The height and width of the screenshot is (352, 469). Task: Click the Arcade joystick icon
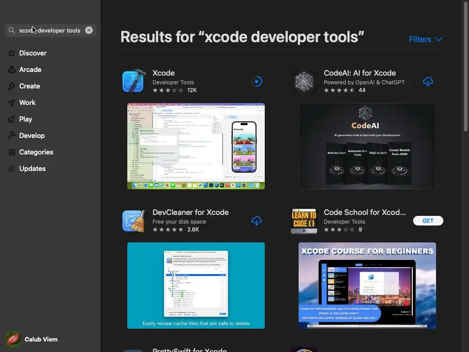pos(11,70)
